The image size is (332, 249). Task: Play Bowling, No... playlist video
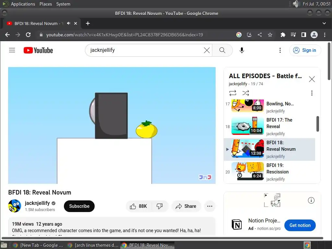pyautogui.click(x=269, y=106)
